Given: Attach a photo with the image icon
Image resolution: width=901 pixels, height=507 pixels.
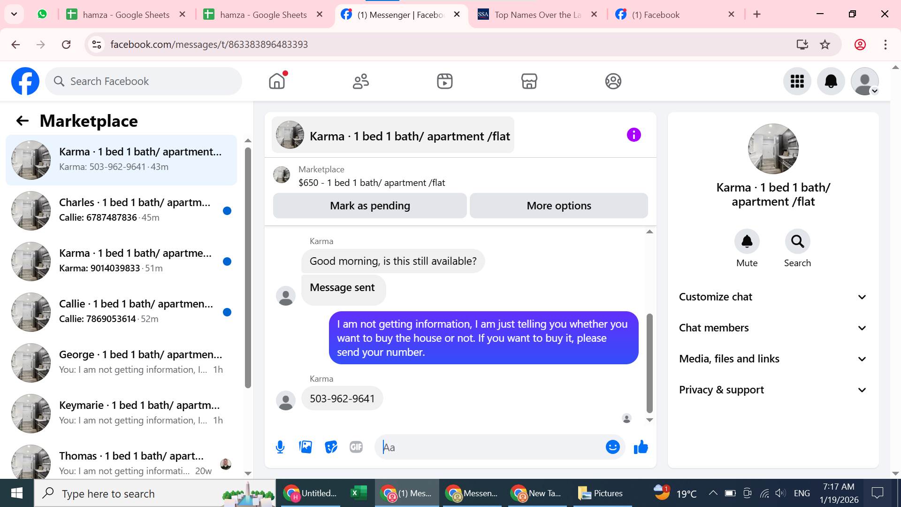Looking at the screenshot, I should click(305, 447).
